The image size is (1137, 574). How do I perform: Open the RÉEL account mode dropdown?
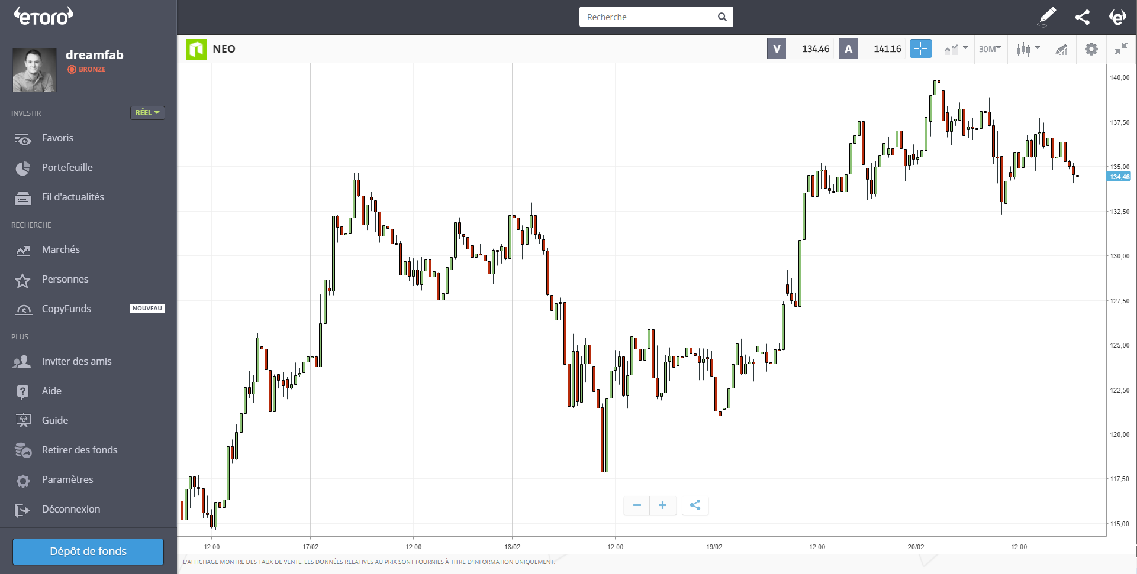click(x=147, y=113)
